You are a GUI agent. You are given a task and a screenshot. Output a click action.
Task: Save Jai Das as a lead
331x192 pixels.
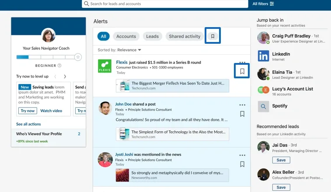coord(281,160)
